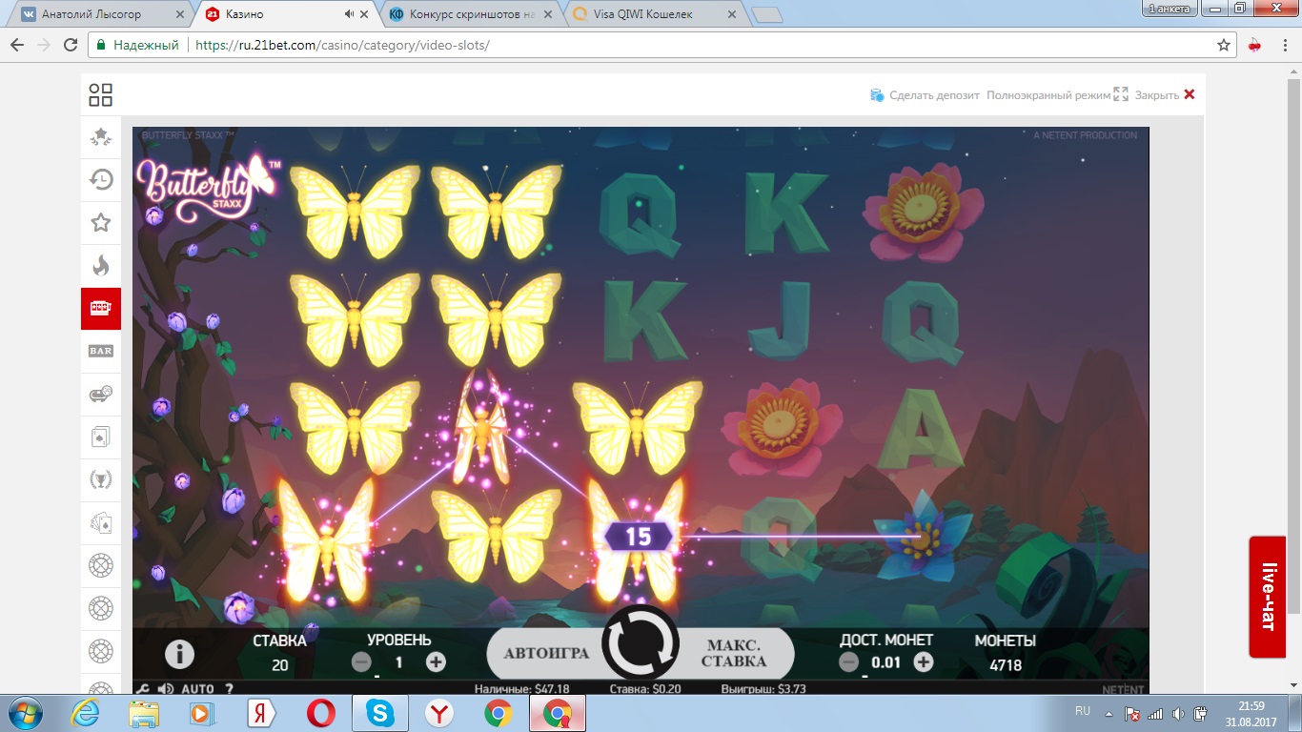Image resolution: width=1302 pixels, height=732 pixels.
Task: Spin the reels with the round button
Action: (x=641, y=642)
